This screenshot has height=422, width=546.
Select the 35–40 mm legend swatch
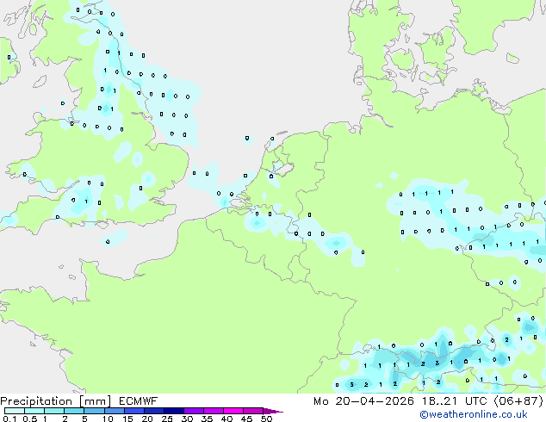point(213,411)
